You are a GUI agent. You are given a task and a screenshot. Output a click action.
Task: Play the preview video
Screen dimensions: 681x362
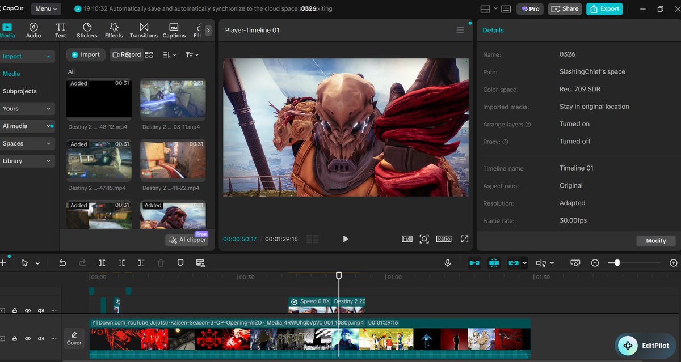[346, 239]
